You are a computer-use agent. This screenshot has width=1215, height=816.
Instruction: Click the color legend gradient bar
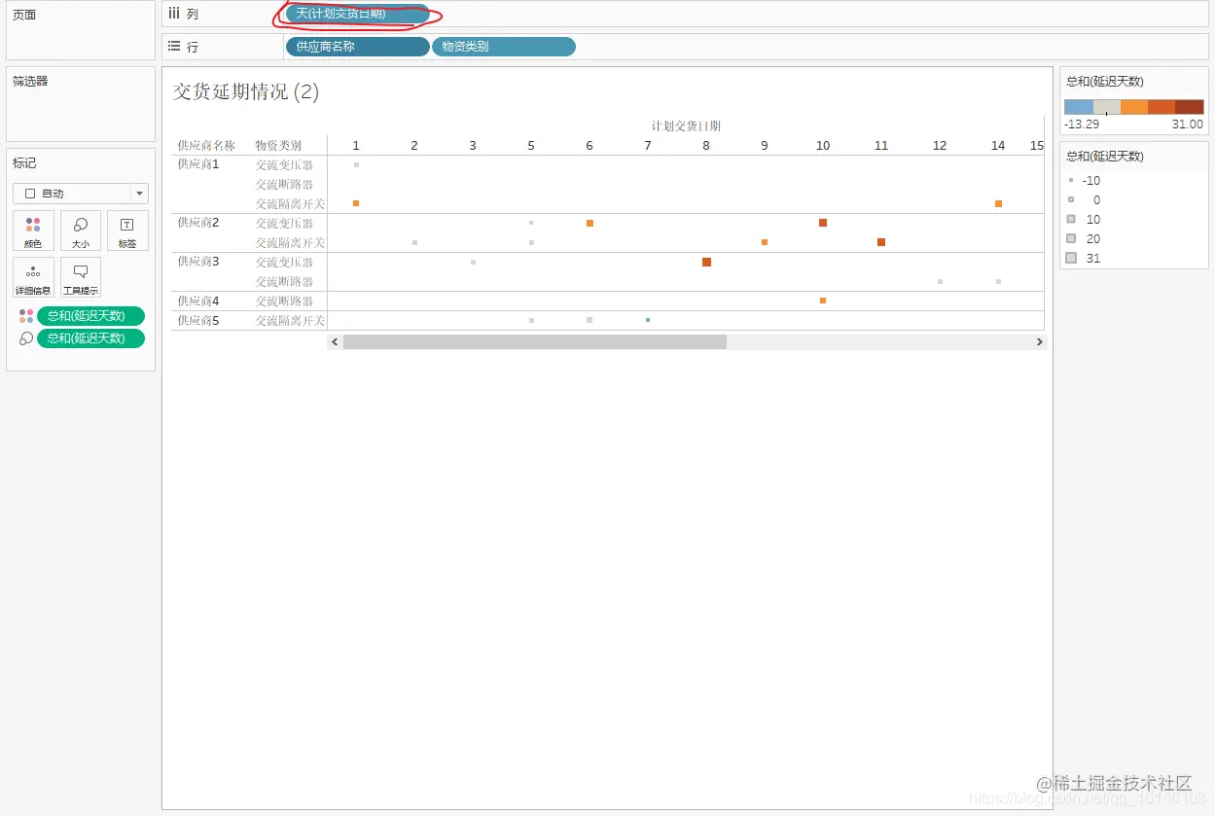pos(1133,107)
